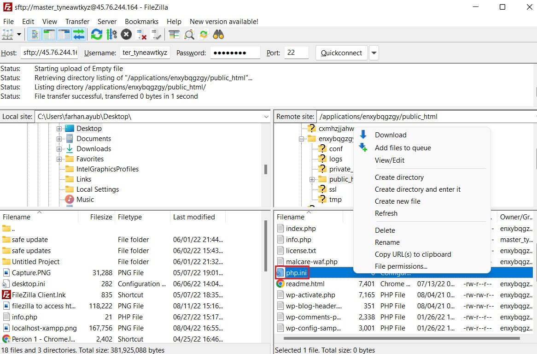537x354 pixels.
Task: Sort local files by Last modified column
Action: pyautogui.click(x=198, y=217)
